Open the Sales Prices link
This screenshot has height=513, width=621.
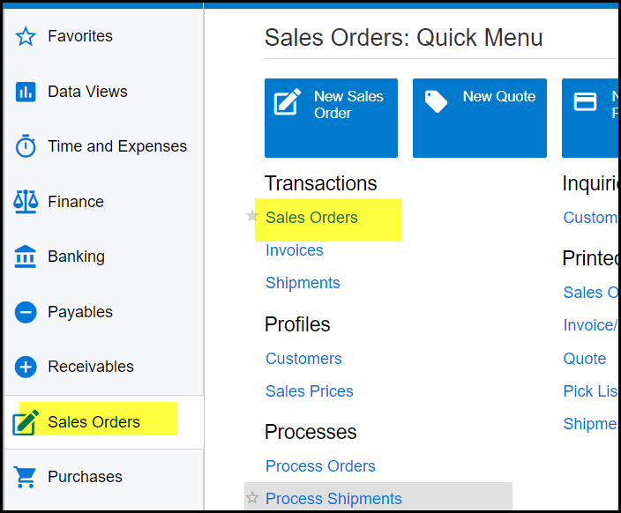point(310,391)
